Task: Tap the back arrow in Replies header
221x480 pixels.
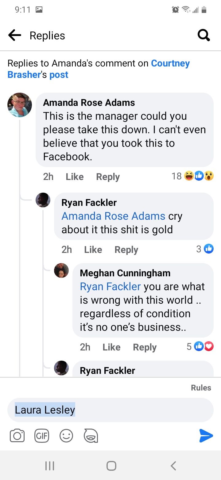Action: 15,36
